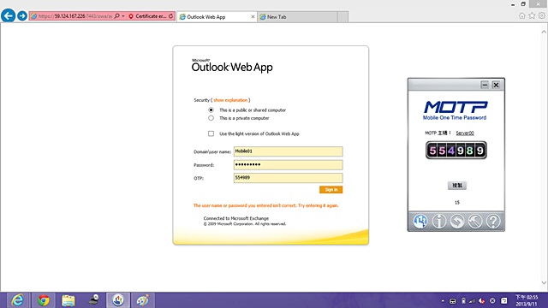The height and width of the screenshot is (308, 548).
Task: Open Google Chrome from the taskbar
Action: (44, 300)
